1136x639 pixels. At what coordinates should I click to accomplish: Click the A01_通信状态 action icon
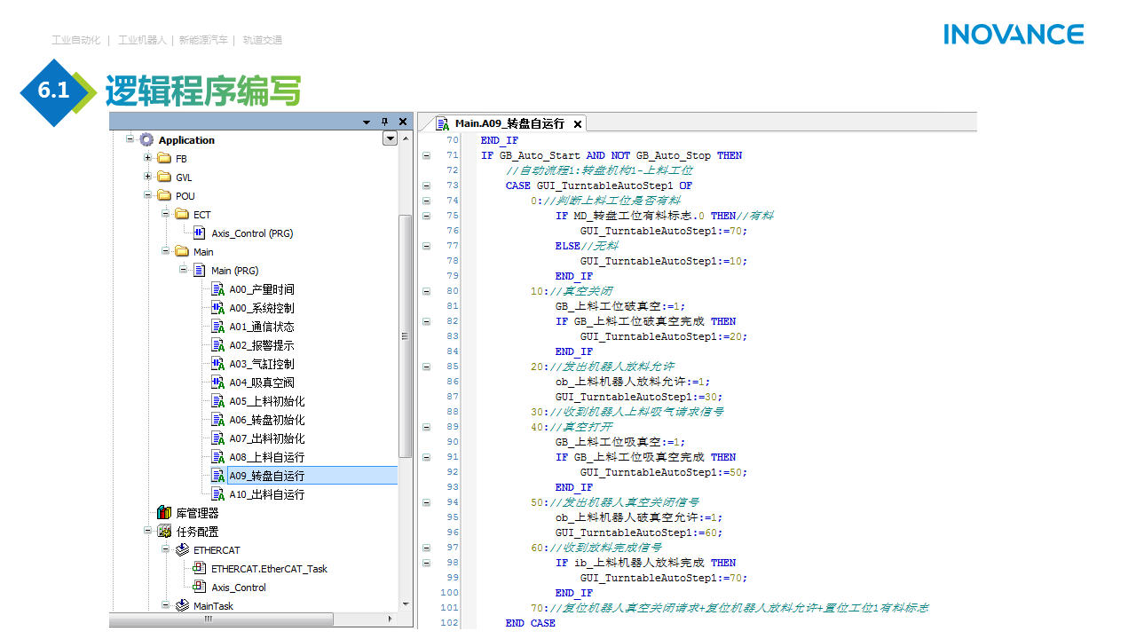click(x=217, y=326)
